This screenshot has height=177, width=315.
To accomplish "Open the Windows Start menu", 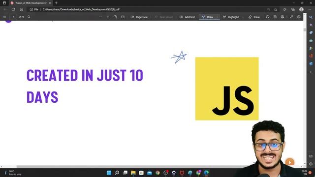I will (109, 173).
